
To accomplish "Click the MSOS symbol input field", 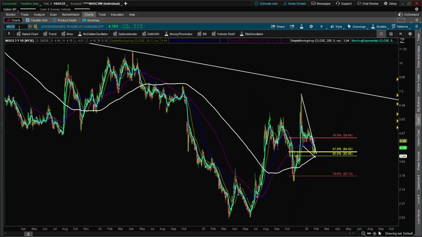I will coord(16,27).
